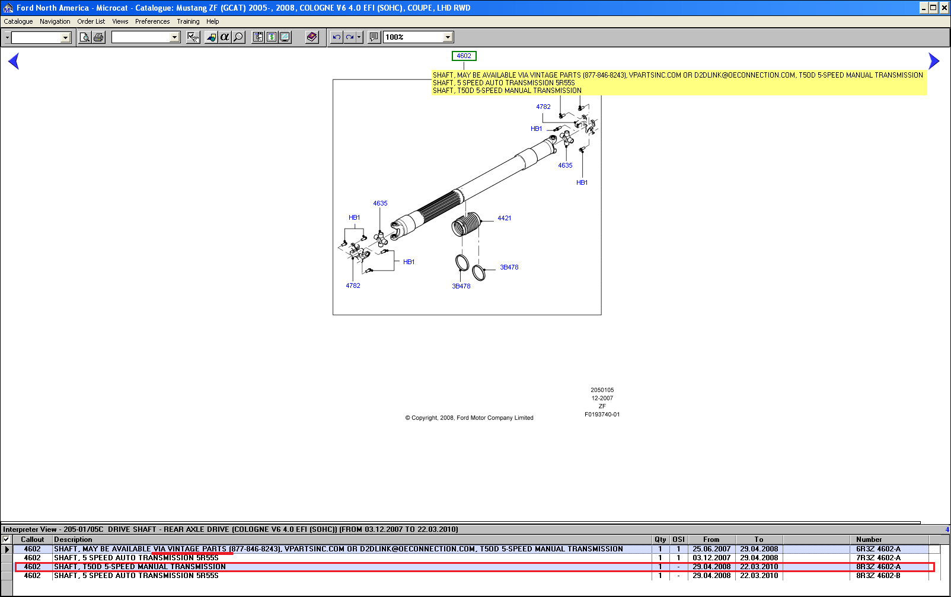
Task: Click the OSI column header
Action: (679, 540)
